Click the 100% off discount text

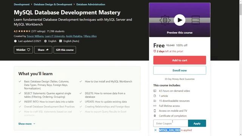click(181, 45)
